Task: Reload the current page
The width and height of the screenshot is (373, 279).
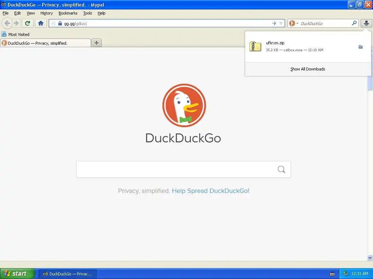Action: click(x=27, y=23)
